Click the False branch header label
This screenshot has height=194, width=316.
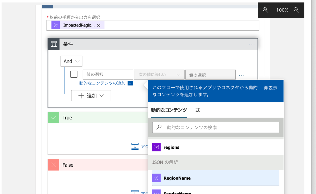tap(68, 165)
